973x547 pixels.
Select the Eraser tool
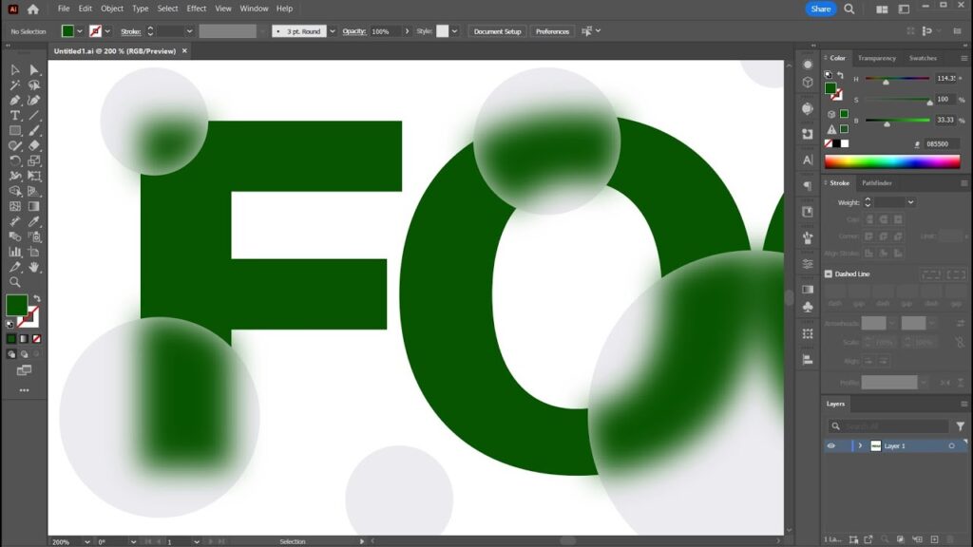click(x=34, y=145)
